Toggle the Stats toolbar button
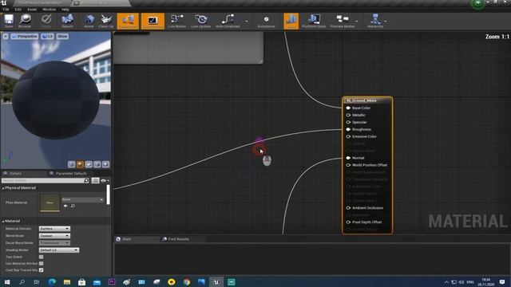511x287 pixels. [291, 21]
